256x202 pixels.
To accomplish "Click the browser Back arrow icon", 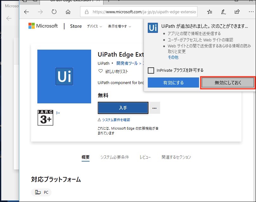I will [27, 12].
